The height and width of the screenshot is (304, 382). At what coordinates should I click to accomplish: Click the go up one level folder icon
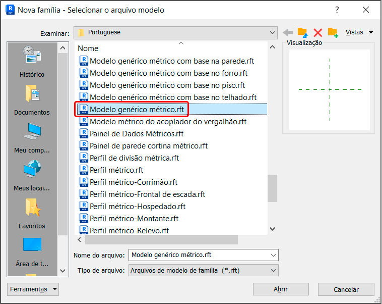pyautogui.click(x=302, y=32)
